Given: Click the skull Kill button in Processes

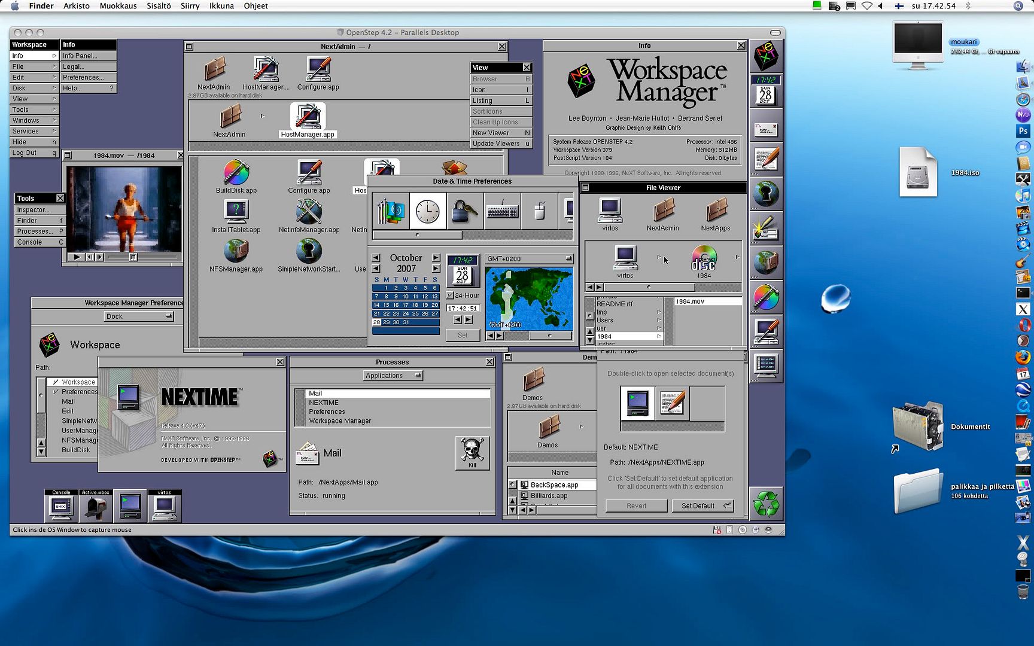Looking at the screenshot, I should (x=472, y=452).
